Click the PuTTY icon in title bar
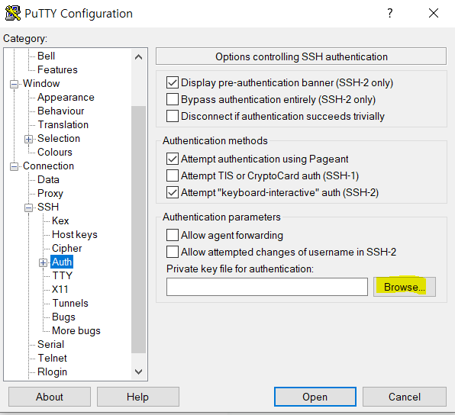 coord(13,13)
